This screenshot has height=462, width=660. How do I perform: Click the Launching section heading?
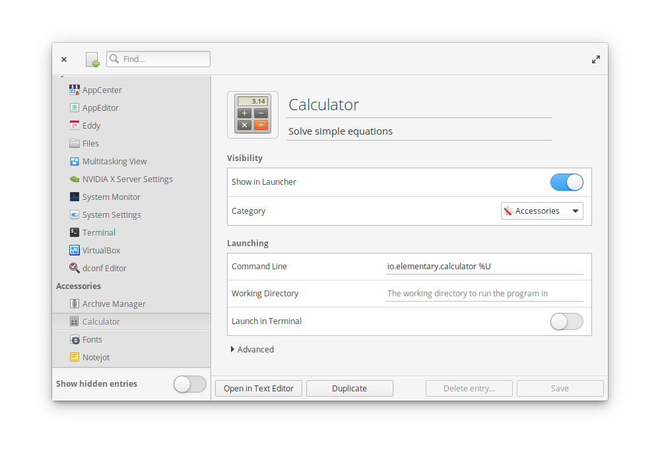pyautogui.click(x=248, y=243)
